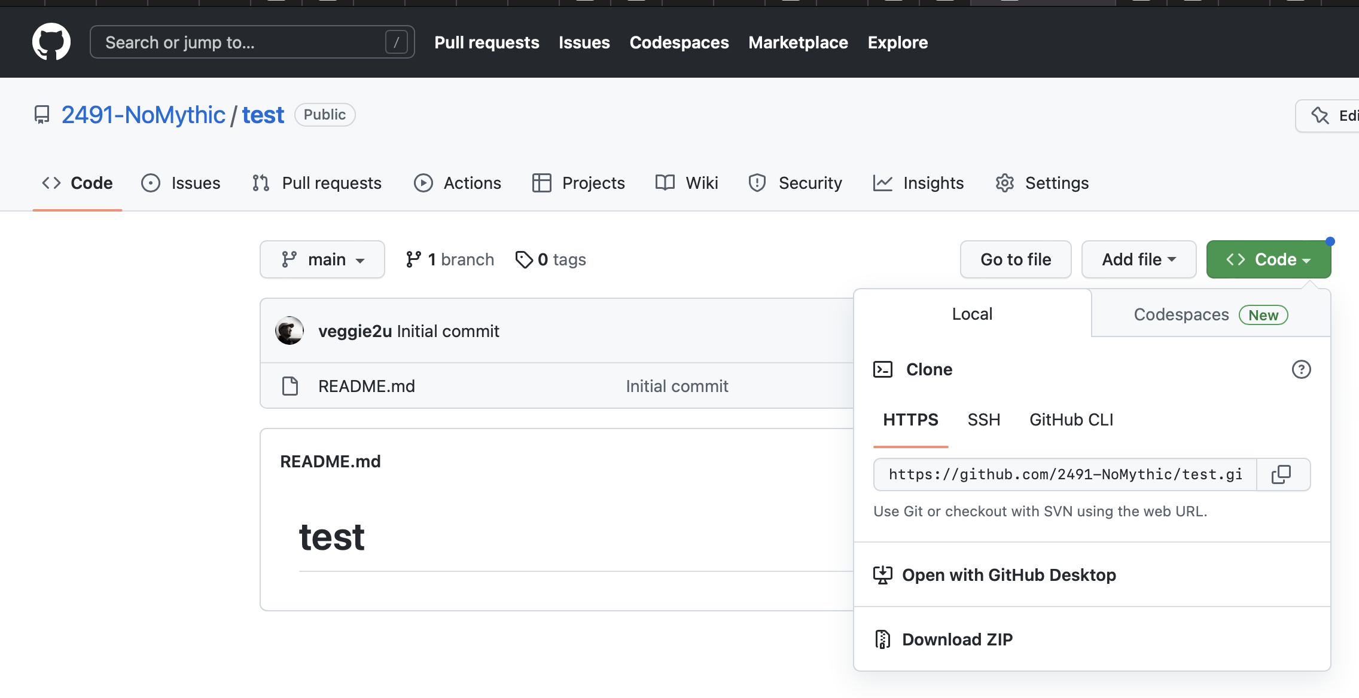This screenshot has width=1359, height=698.
Task: Click Initial commit in README.md row
Action: click(677, 386)
